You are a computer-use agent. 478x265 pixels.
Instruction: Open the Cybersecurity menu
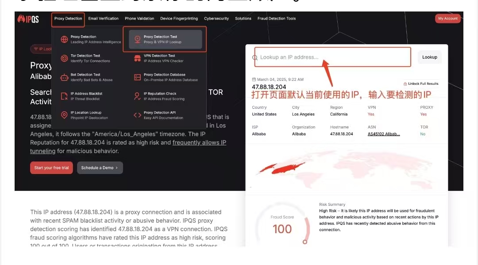point(216,19)
